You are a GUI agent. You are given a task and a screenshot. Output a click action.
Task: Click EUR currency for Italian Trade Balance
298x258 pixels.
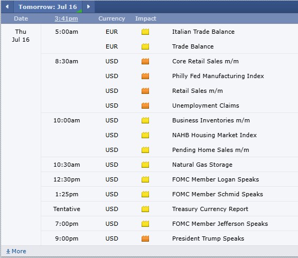pyautogui.click(x=112, y=32)
